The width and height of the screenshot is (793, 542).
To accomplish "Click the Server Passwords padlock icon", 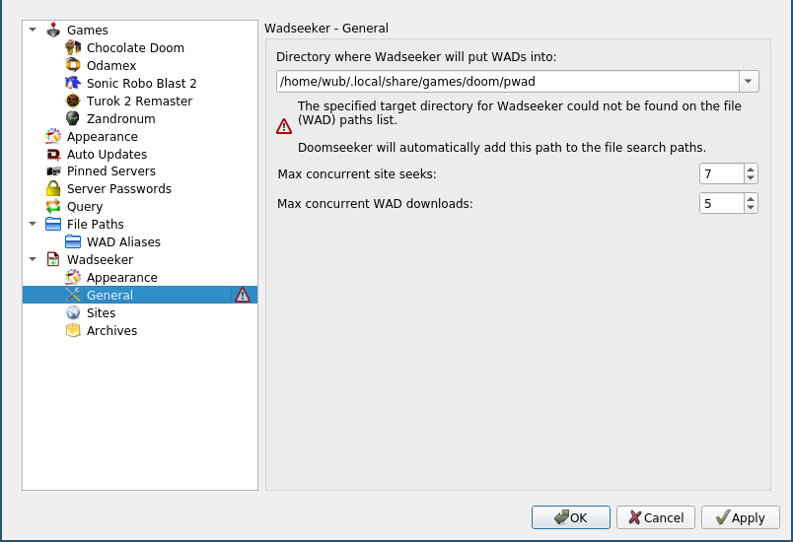I will tap(53, 189).
